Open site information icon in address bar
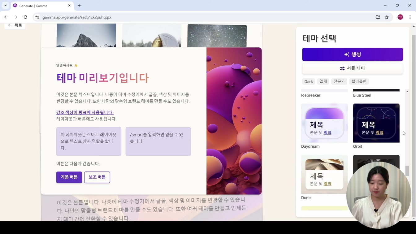The height and width of the screenshot is (234, 416). coord(37,17)
